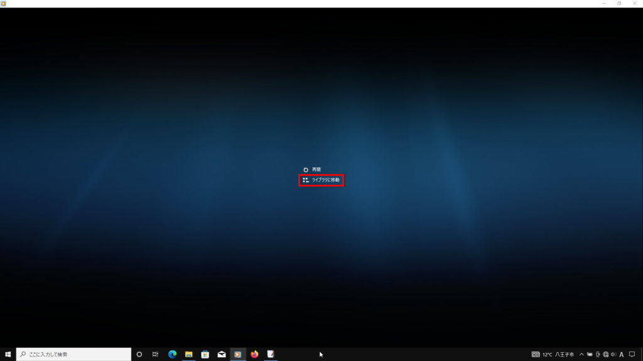
Task: Click the active Media Player taskbar button
Action: (x=238, y=354)
